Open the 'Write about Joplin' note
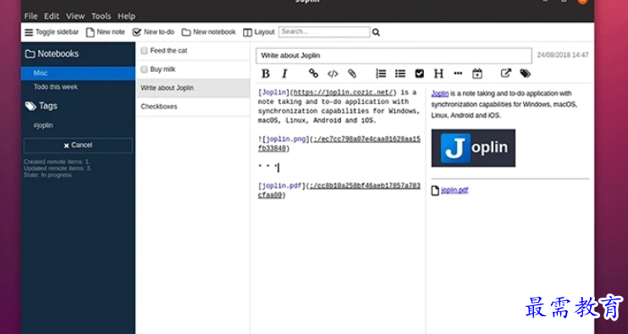The height and width of the screenshot is (334, 628). (x=194, y=88)
